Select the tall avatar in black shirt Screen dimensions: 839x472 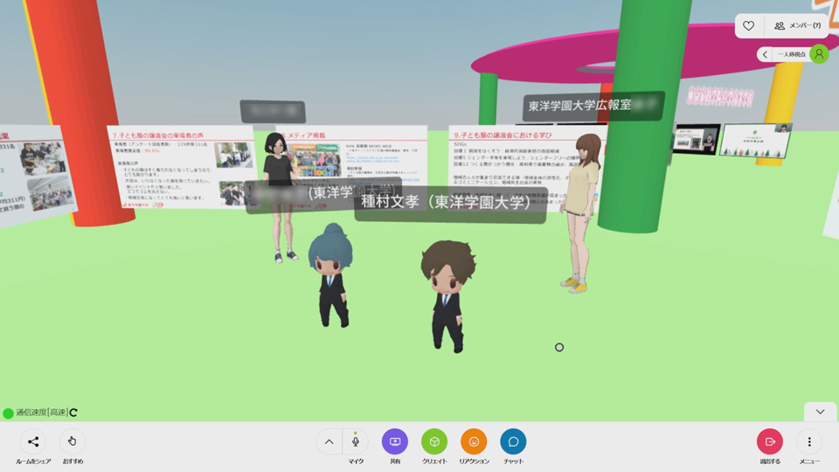pyautogui.click(x=280, y=197)
